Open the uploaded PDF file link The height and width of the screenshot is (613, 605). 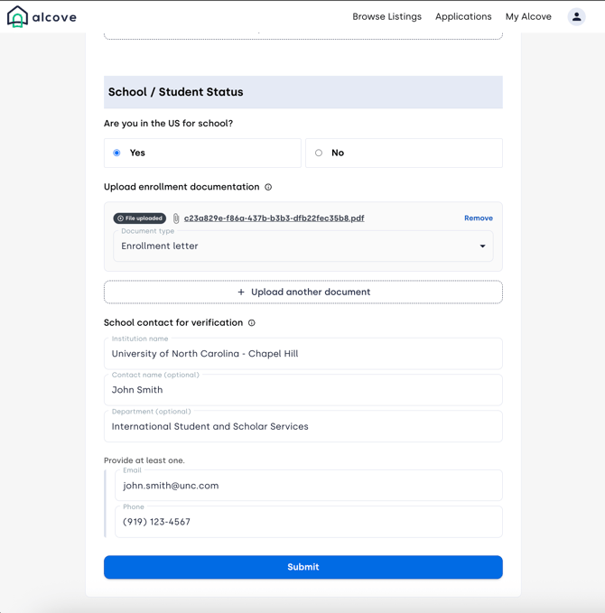274,218
